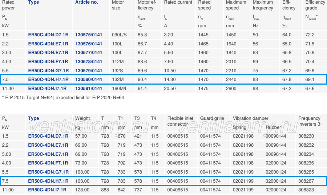Select weight value 57.00

point(81,136)
